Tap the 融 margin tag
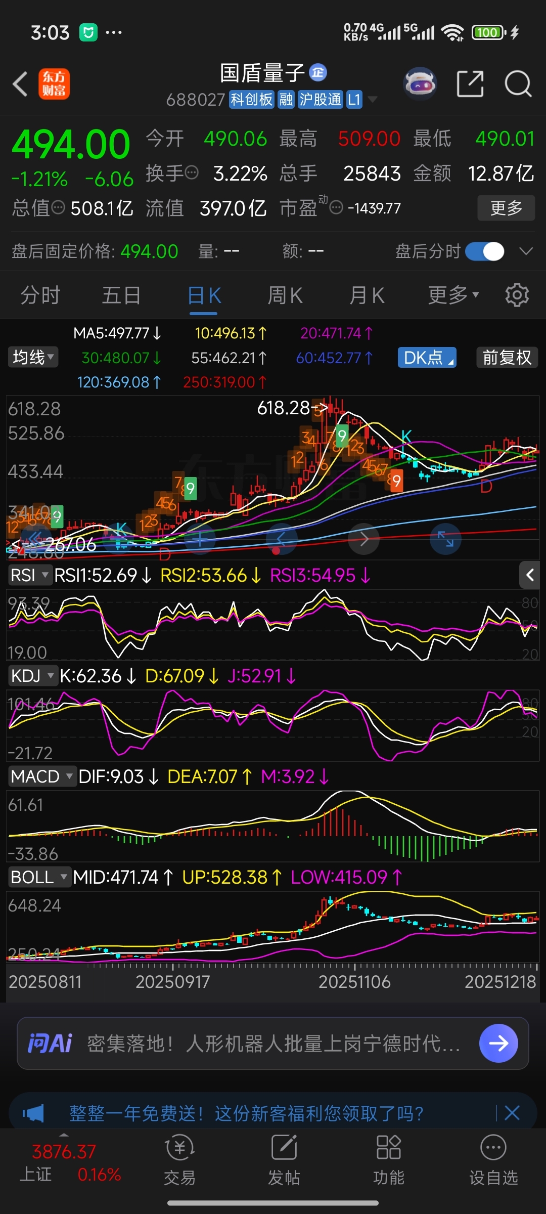 pyautogui.click(x=286, y=99)
